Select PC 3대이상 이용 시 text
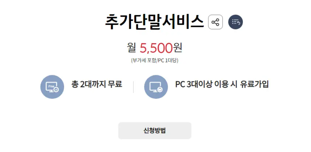Screen dimensions: 311x152 [x=206, y=84]
